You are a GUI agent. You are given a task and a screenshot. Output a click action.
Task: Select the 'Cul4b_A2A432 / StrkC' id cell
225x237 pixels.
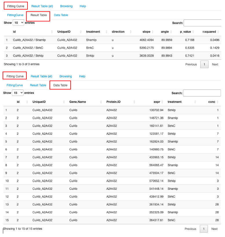pyautogui.click(x=28, y=48)
